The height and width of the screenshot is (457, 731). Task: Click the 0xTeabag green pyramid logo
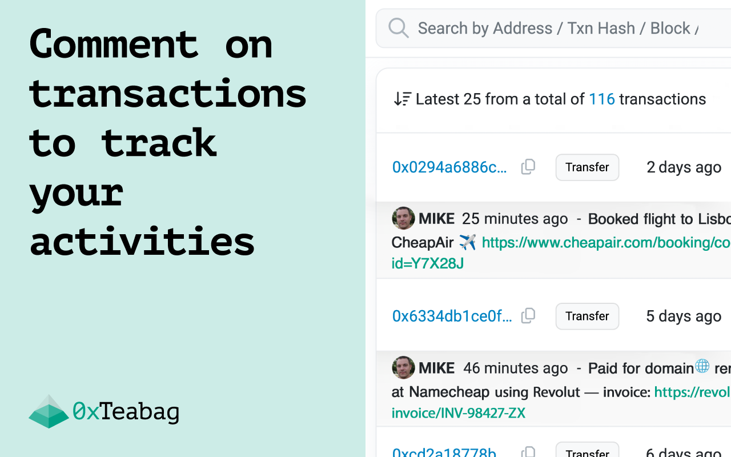click(49, 411)
